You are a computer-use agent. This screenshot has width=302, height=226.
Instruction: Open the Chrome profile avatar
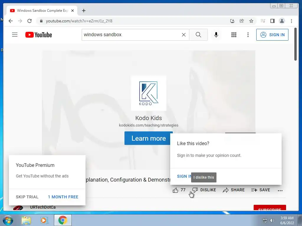coord(282,21)
